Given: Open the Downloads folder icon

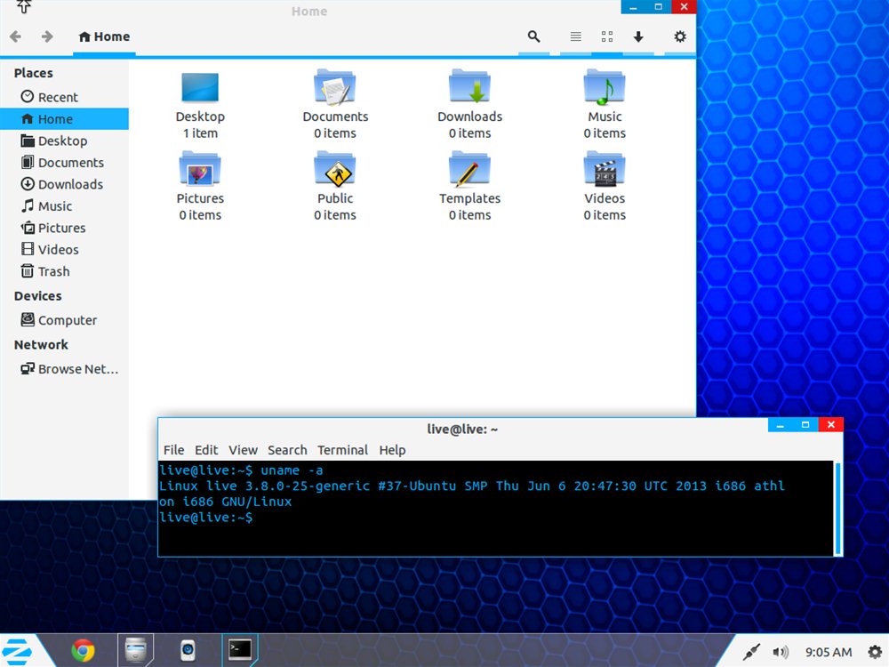Looking at the screenshot, I should [469, 88].
